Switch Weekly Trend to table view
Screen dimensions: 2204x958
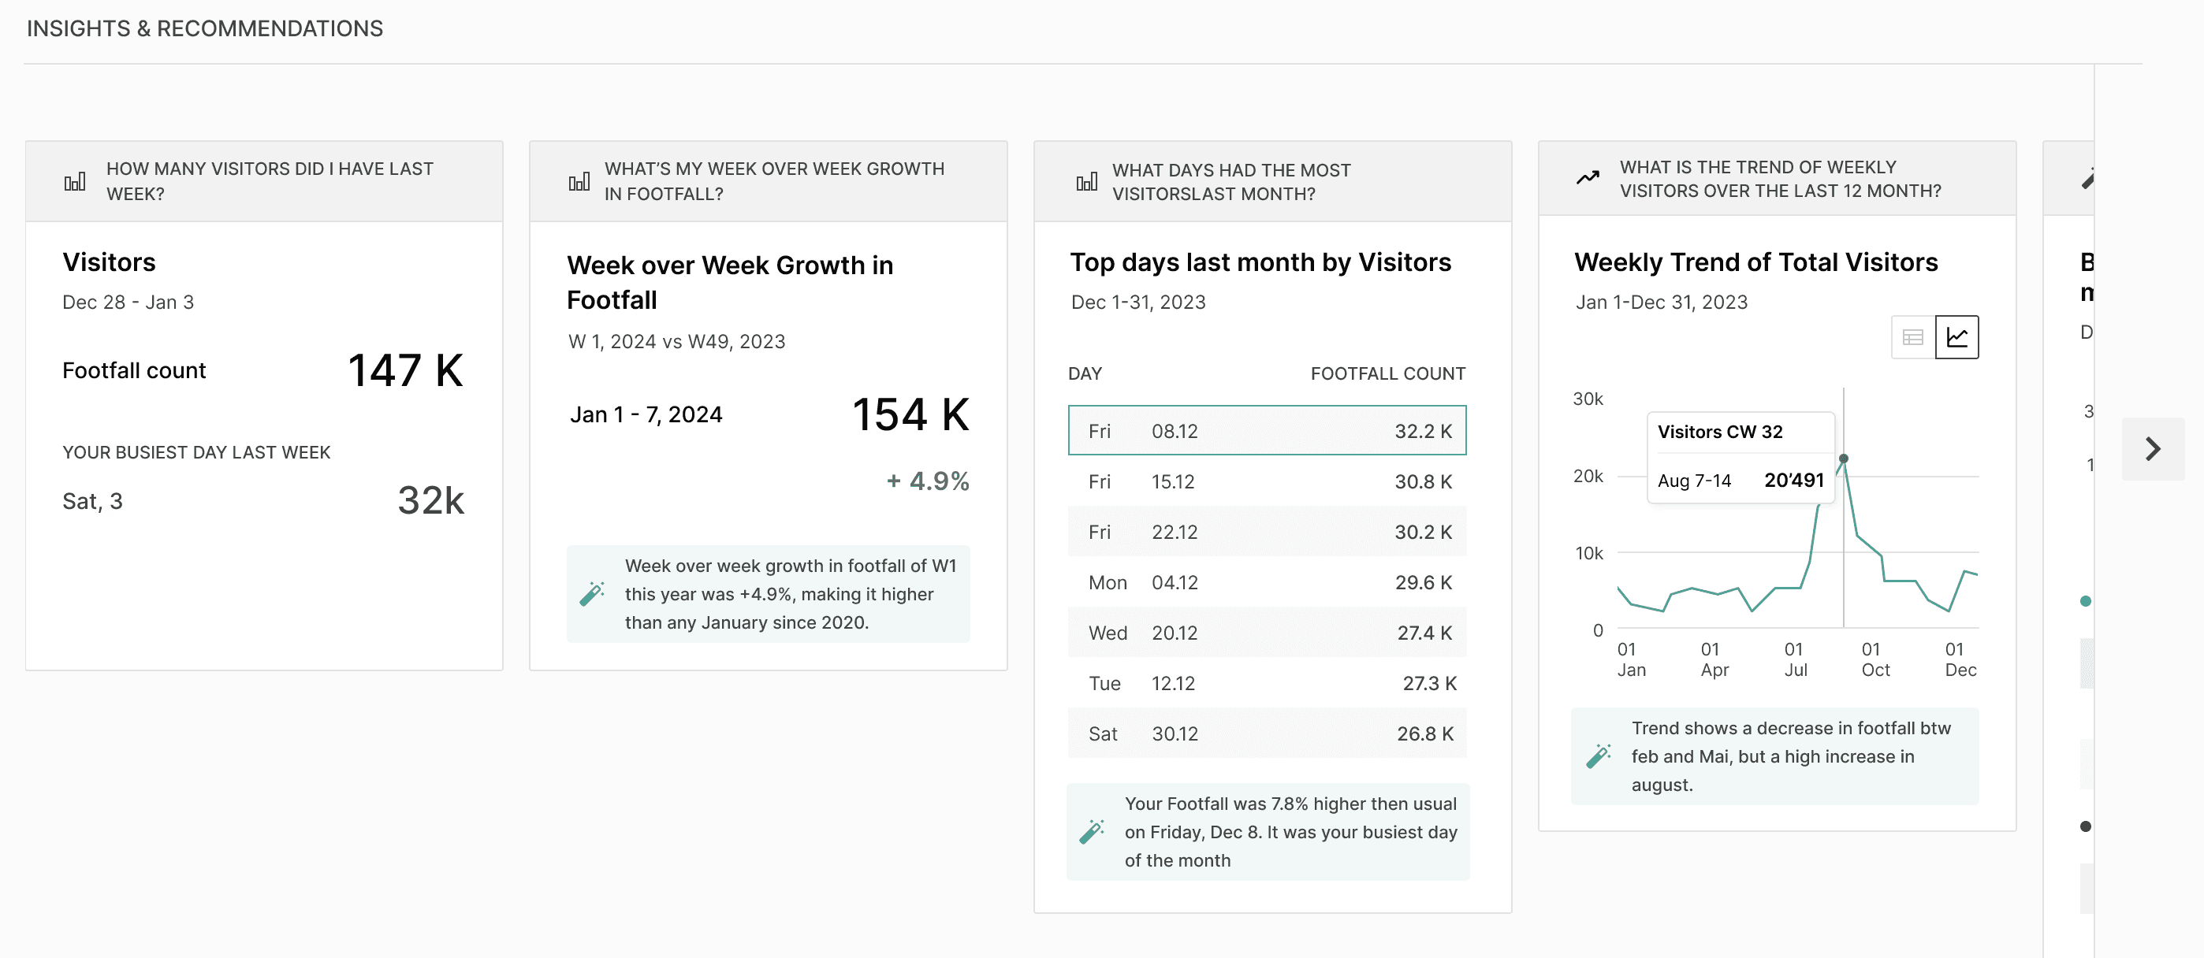point(1912,337)
